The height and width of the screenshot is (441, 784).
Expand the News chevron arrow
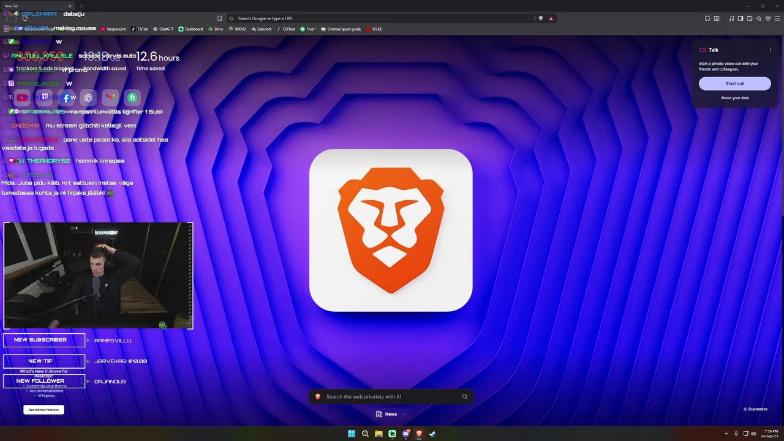[x=403, y=414]
